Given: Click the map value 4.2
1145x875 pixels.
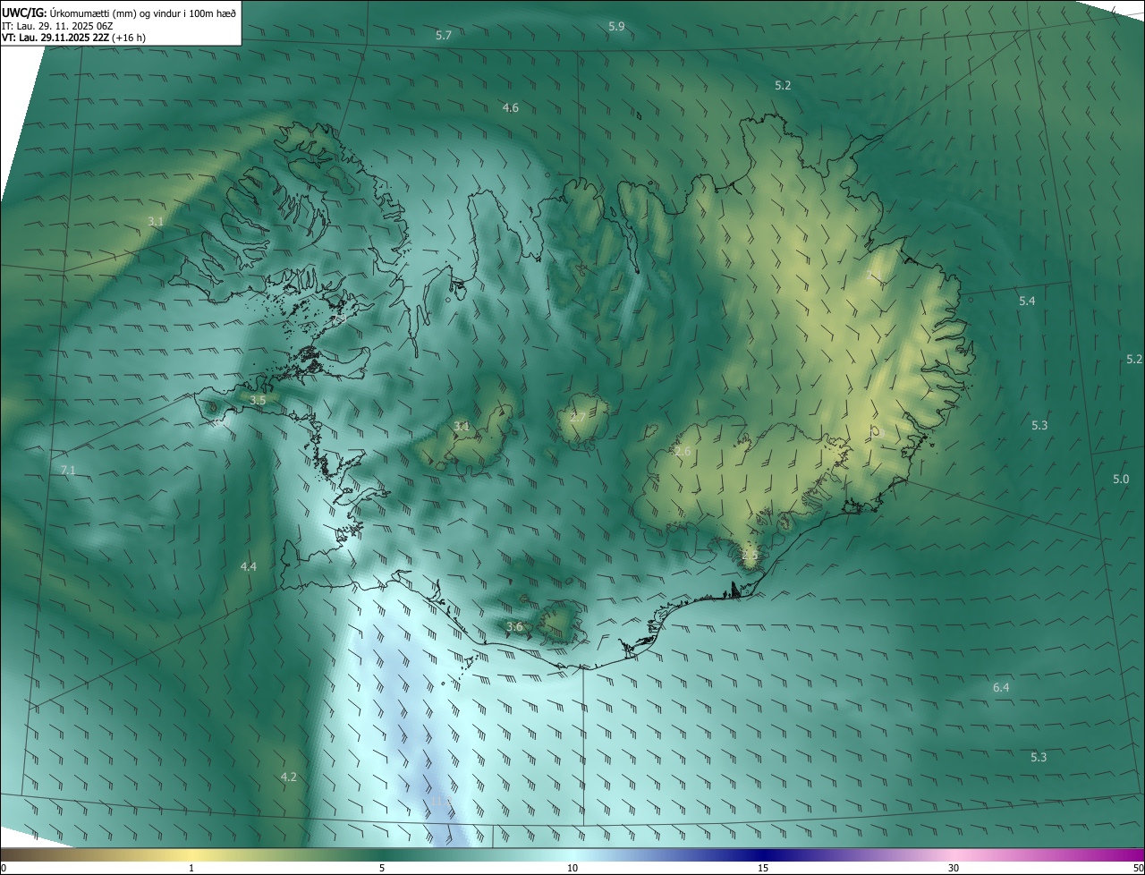Looking at the screenshot, I should [288, 777].
